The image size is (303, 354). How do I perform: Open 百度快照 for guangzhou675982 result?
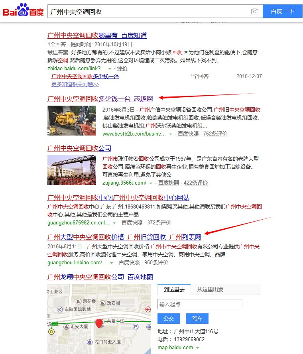click(x=132, y=222)
